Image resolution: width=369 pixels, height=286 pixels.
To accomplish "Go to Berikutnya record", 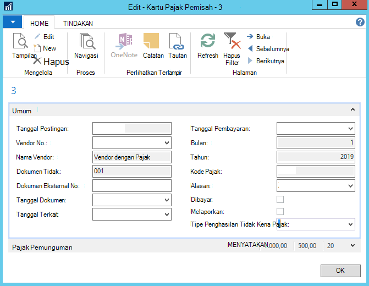I will click(x=266, y=61).
